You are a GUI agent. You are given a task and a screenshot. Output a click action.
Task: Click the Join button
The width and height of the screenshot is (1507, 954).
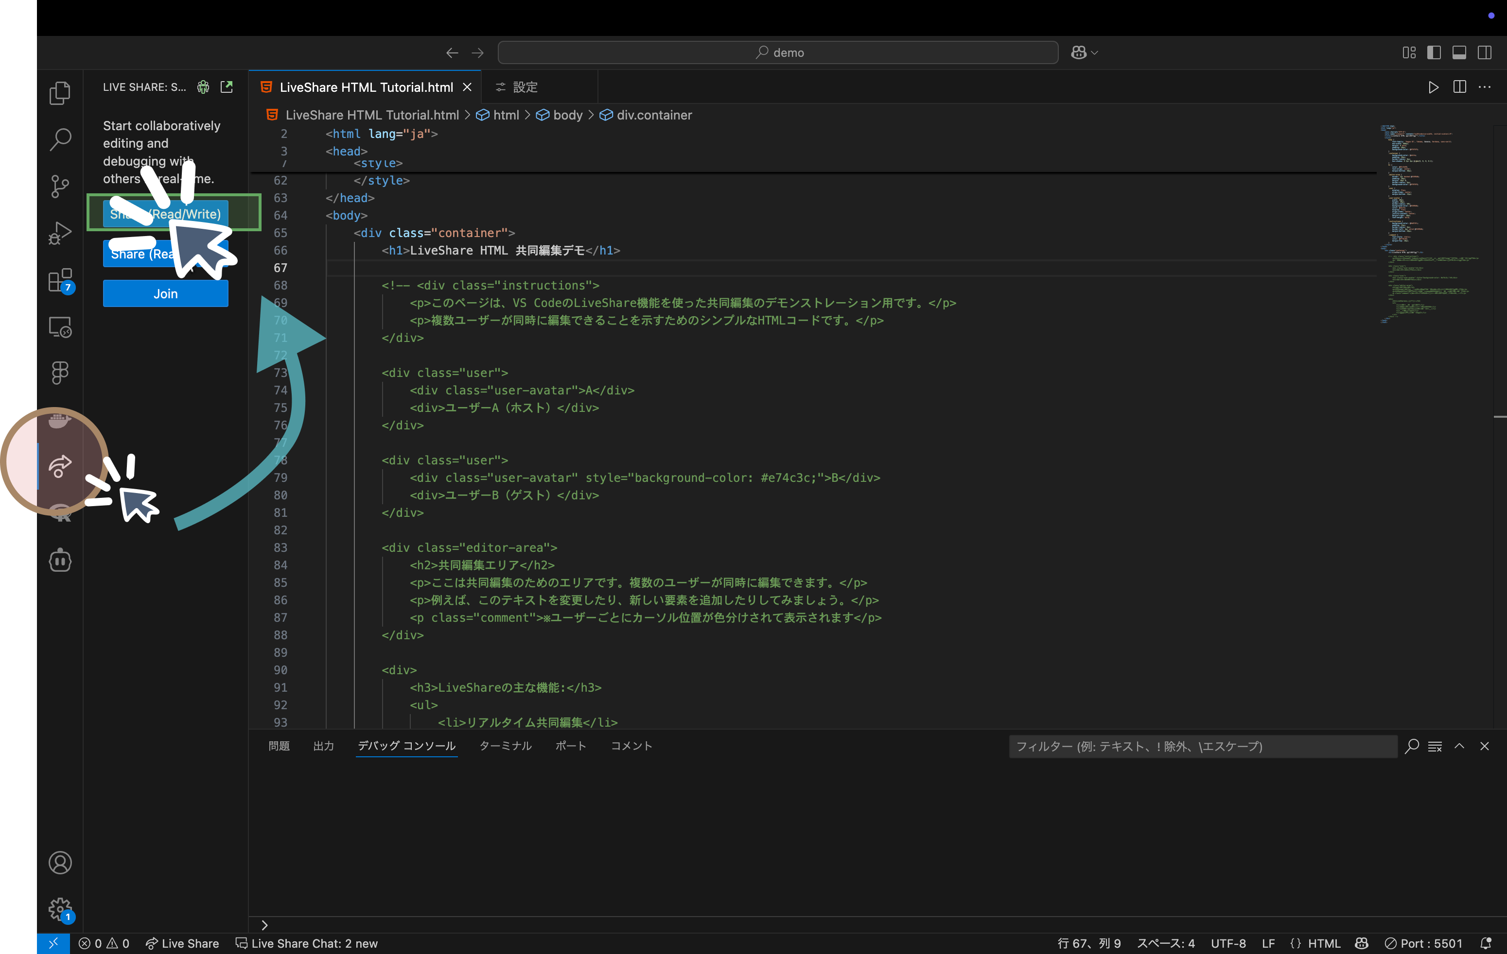pyautogui.click(x=166, y=294)
